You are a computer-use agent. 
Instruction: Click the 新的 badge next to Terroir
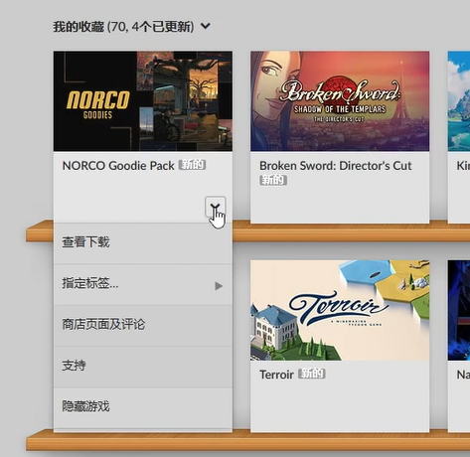point(312,374)
